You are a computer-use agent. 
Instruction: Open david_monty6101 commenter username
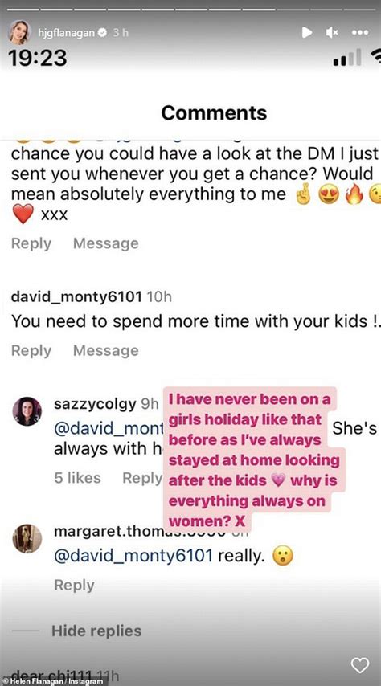76,297
